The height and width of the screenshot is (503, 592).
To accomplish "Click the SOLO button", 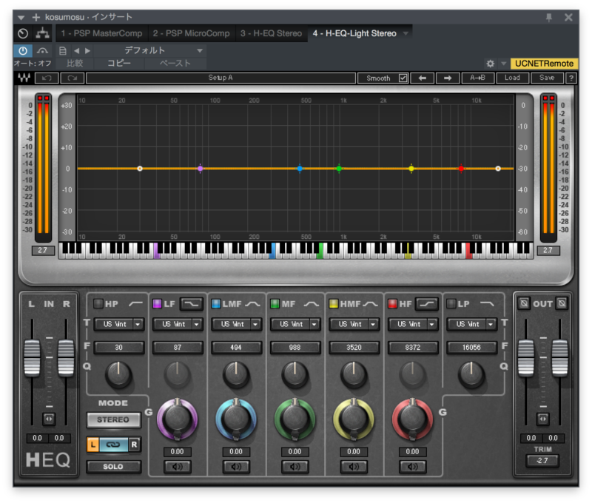I will coord(113,467).
